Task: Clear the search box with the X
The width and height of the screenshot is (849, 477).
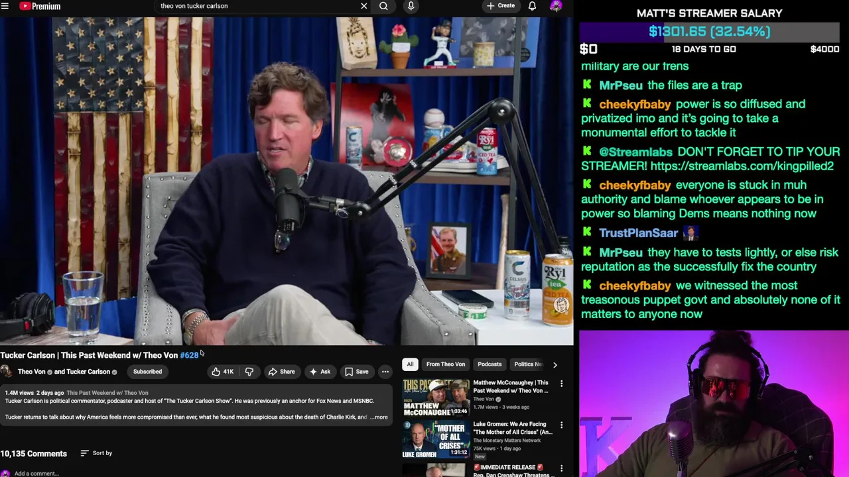Action: [x=363, y=6]
